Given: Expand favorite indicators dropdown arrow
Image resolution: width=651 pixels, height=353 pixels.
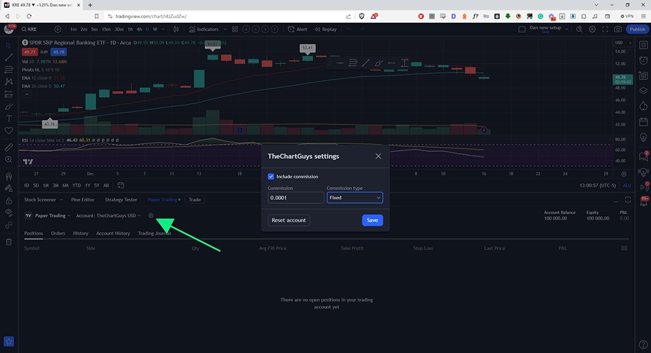Looking at the screenshot, I should click(x=225, y=29).
